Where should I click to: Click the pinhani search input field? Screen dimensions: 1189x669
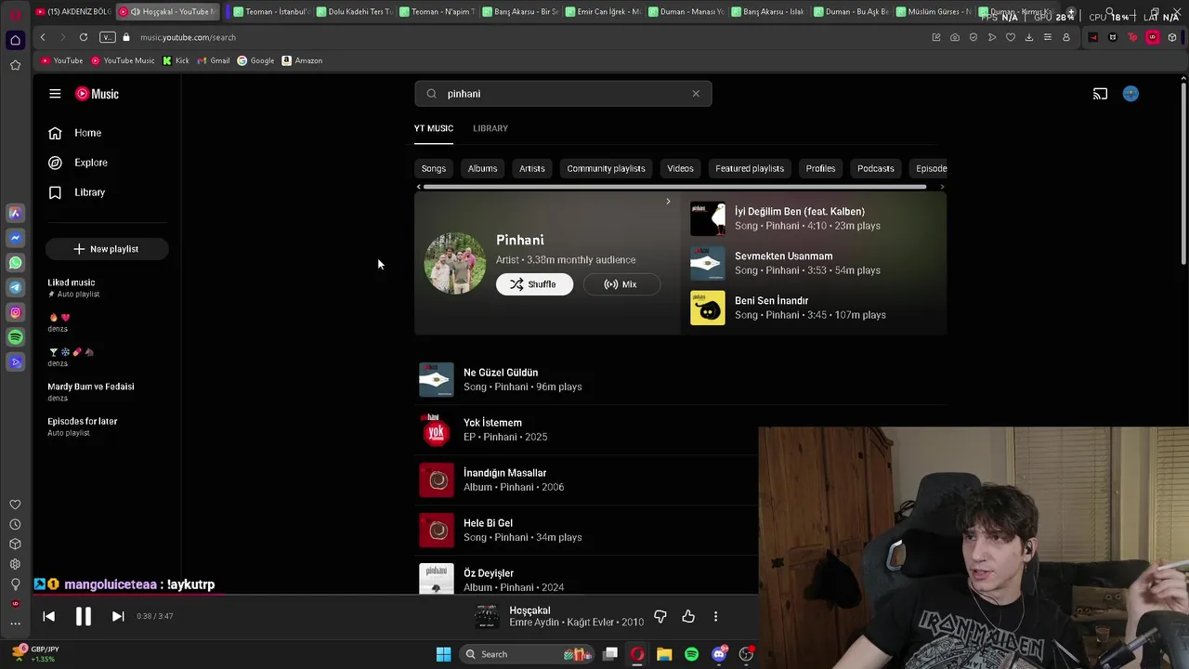(x=564, y=94)
